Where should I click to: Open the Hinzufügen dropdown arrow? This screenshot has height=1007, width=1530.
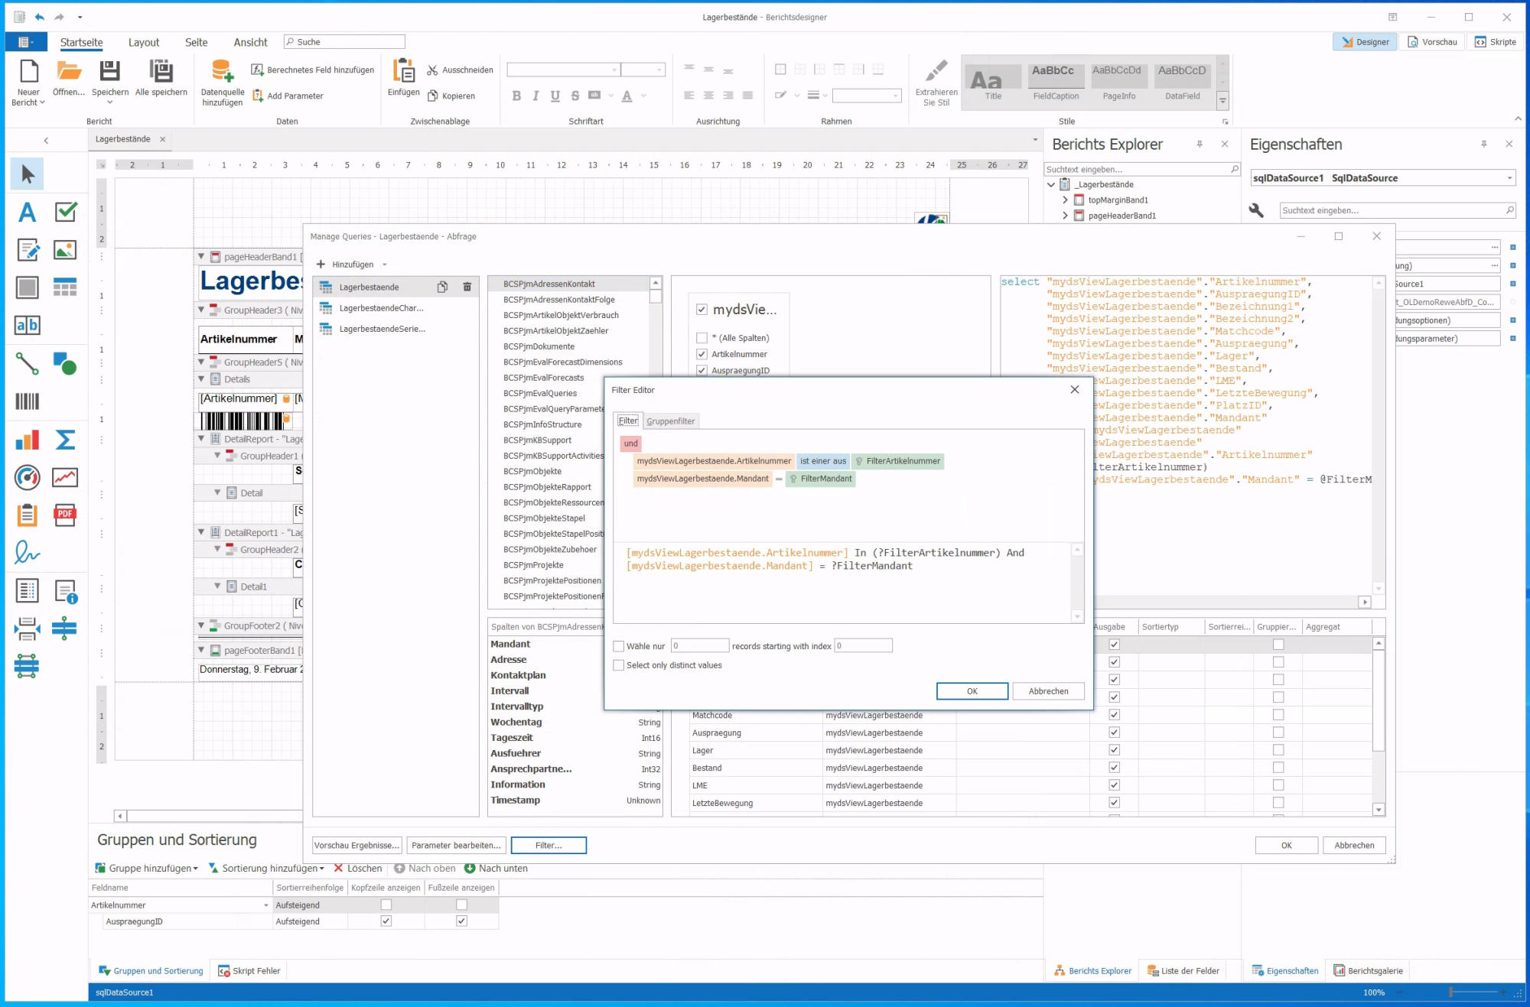[x=385, y=265]
